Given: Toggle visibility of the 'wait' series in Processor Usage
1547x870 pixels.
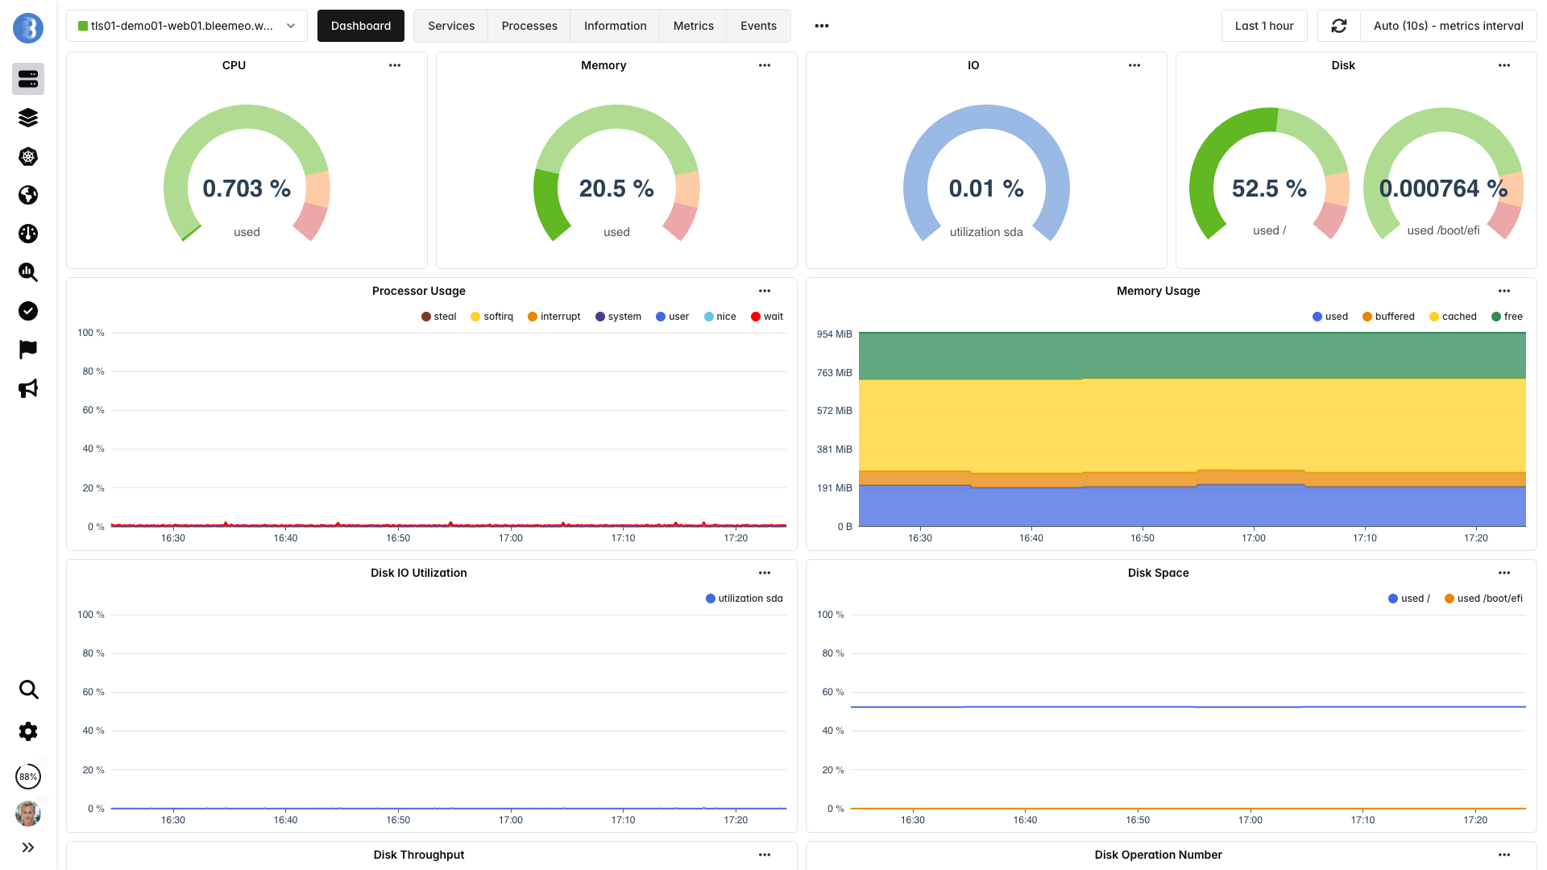Looking at the screenshot, I should tap(765, 316).
